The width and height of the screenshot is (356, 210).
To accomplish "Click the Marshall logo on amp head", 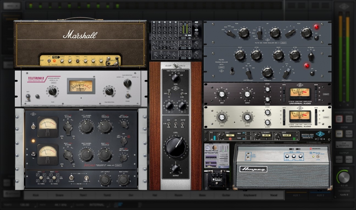I will coord(80,34).
